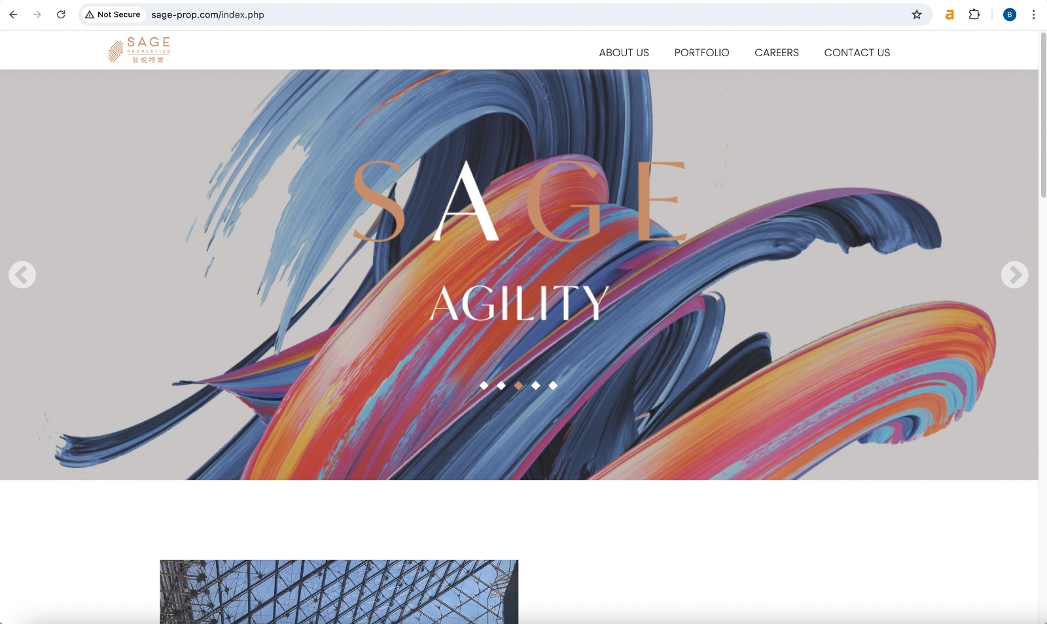1047x624 pixels.
Task: Open the extensions puzzle-piece menu
Action: (x=974, y=14)
